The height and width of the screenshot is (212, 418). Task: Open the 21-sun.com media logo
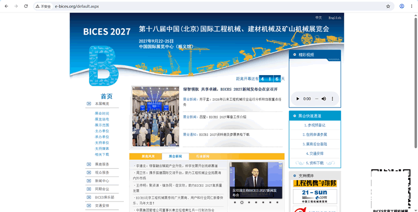point(315,196)
